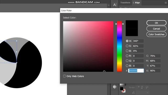
Task: Click the gradient angle icon
Action: click(133, 92)
